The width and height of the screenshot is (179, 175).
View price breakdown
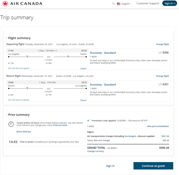tap(158, 126)
